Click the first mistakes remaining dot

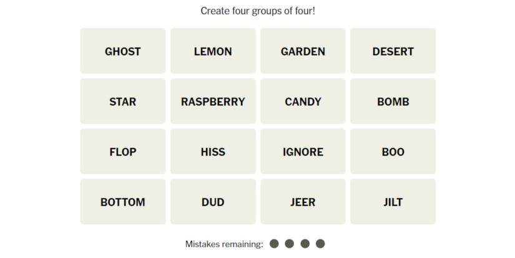pyautogui.click(x=274, y=244)
